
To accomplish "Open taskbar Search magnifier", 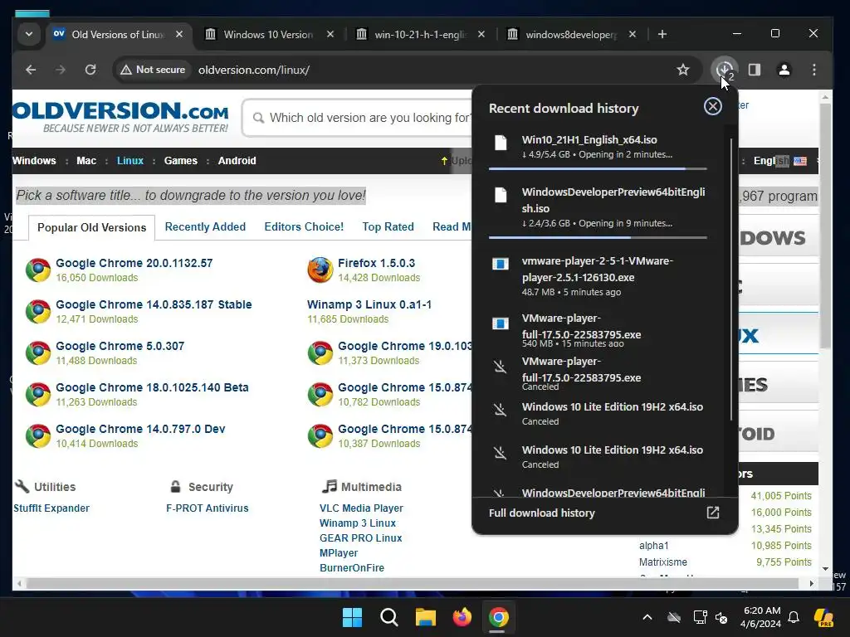I will 388,616.
